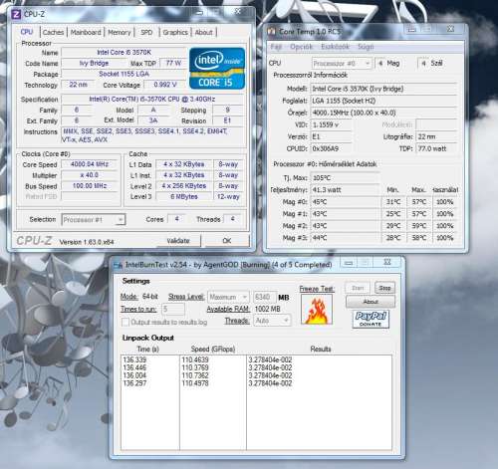Click the Bus Speed 100.00 MHz value
498x469 pixels.
90,186
